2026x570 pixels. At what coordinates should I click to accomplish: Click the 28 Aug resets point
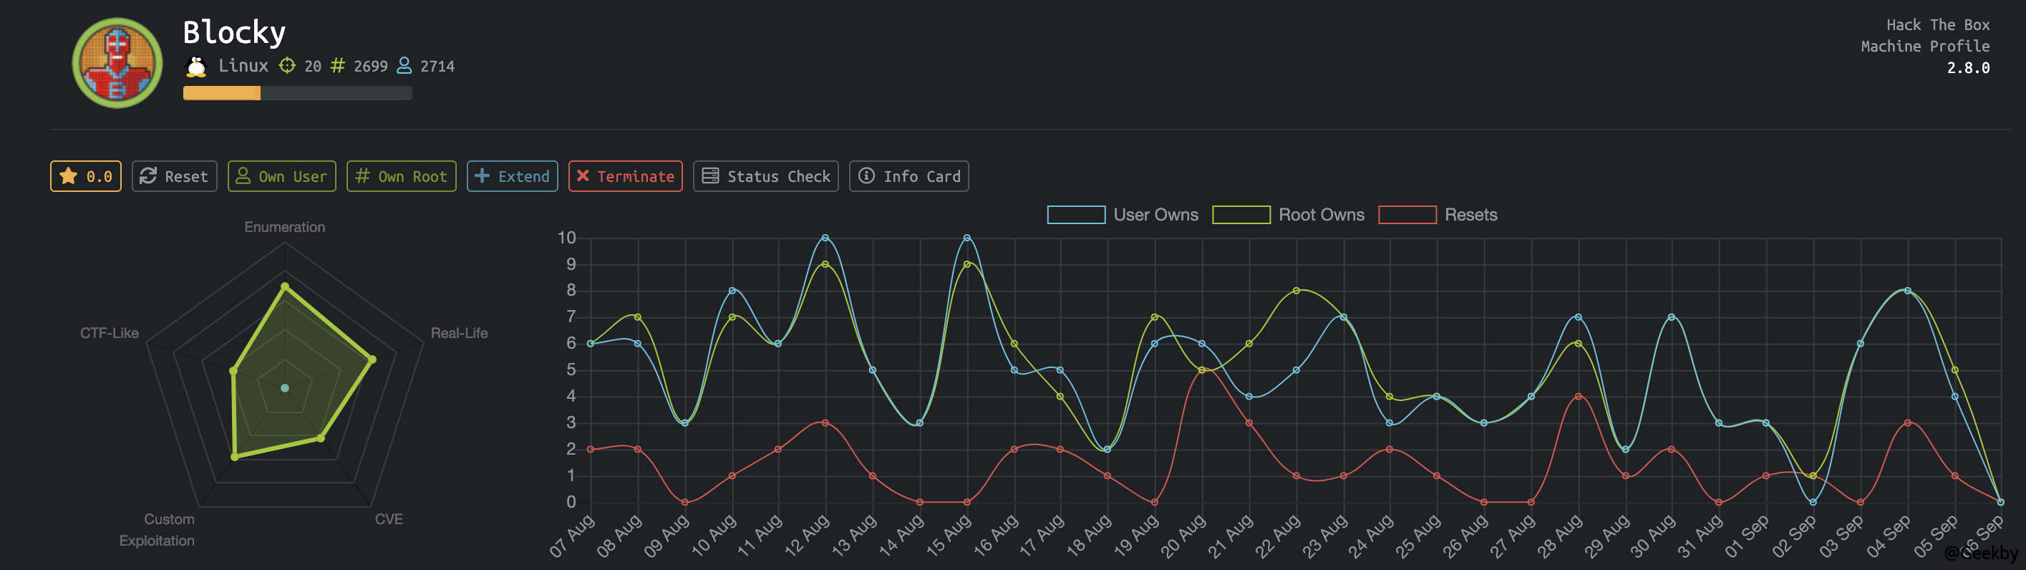(x=1579, y=396)
